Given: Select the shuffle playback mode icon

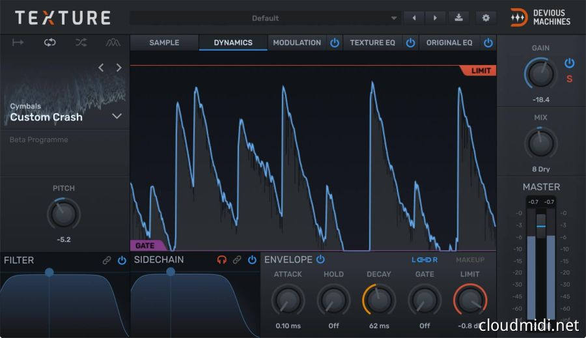Looking at the screenshot, I should pyautogui.click(x=81, y=42).
